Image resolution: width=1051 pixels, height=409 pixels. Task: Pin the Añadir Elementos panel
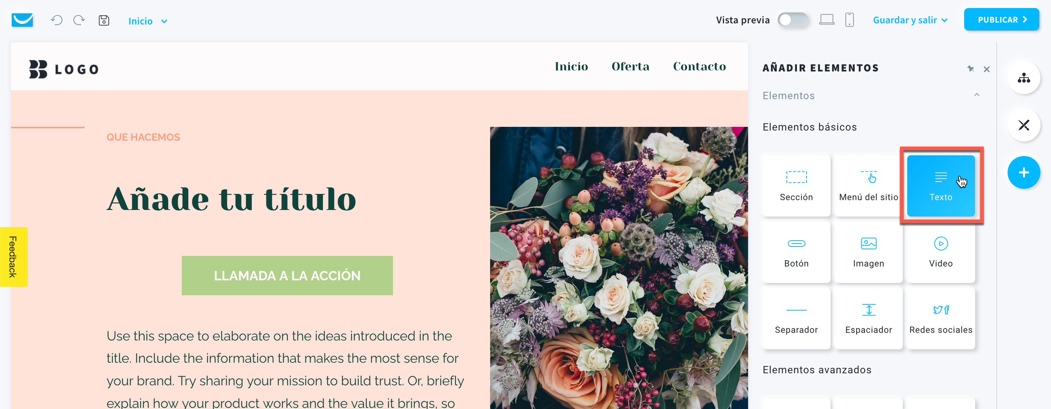click(x=971, y=69)
